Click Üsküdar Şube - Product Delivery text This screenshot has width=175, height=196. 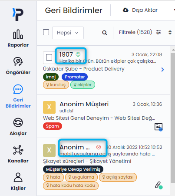[x=84, y=69]
